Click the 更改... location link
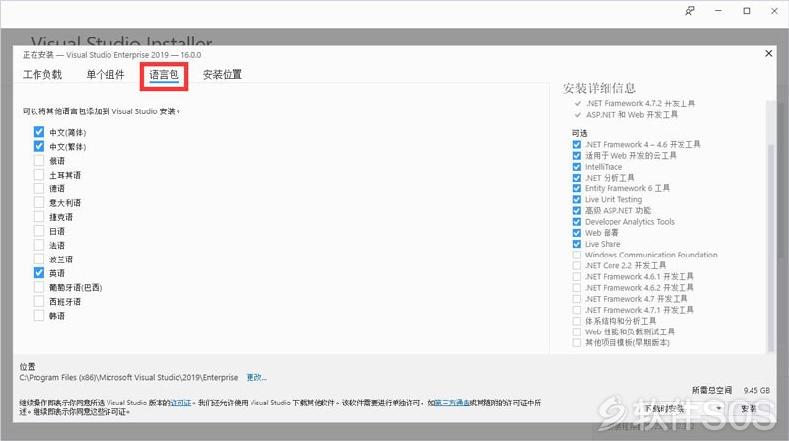Image resolution: width=789 pixels, height=441 pixels. pos(256,377)
